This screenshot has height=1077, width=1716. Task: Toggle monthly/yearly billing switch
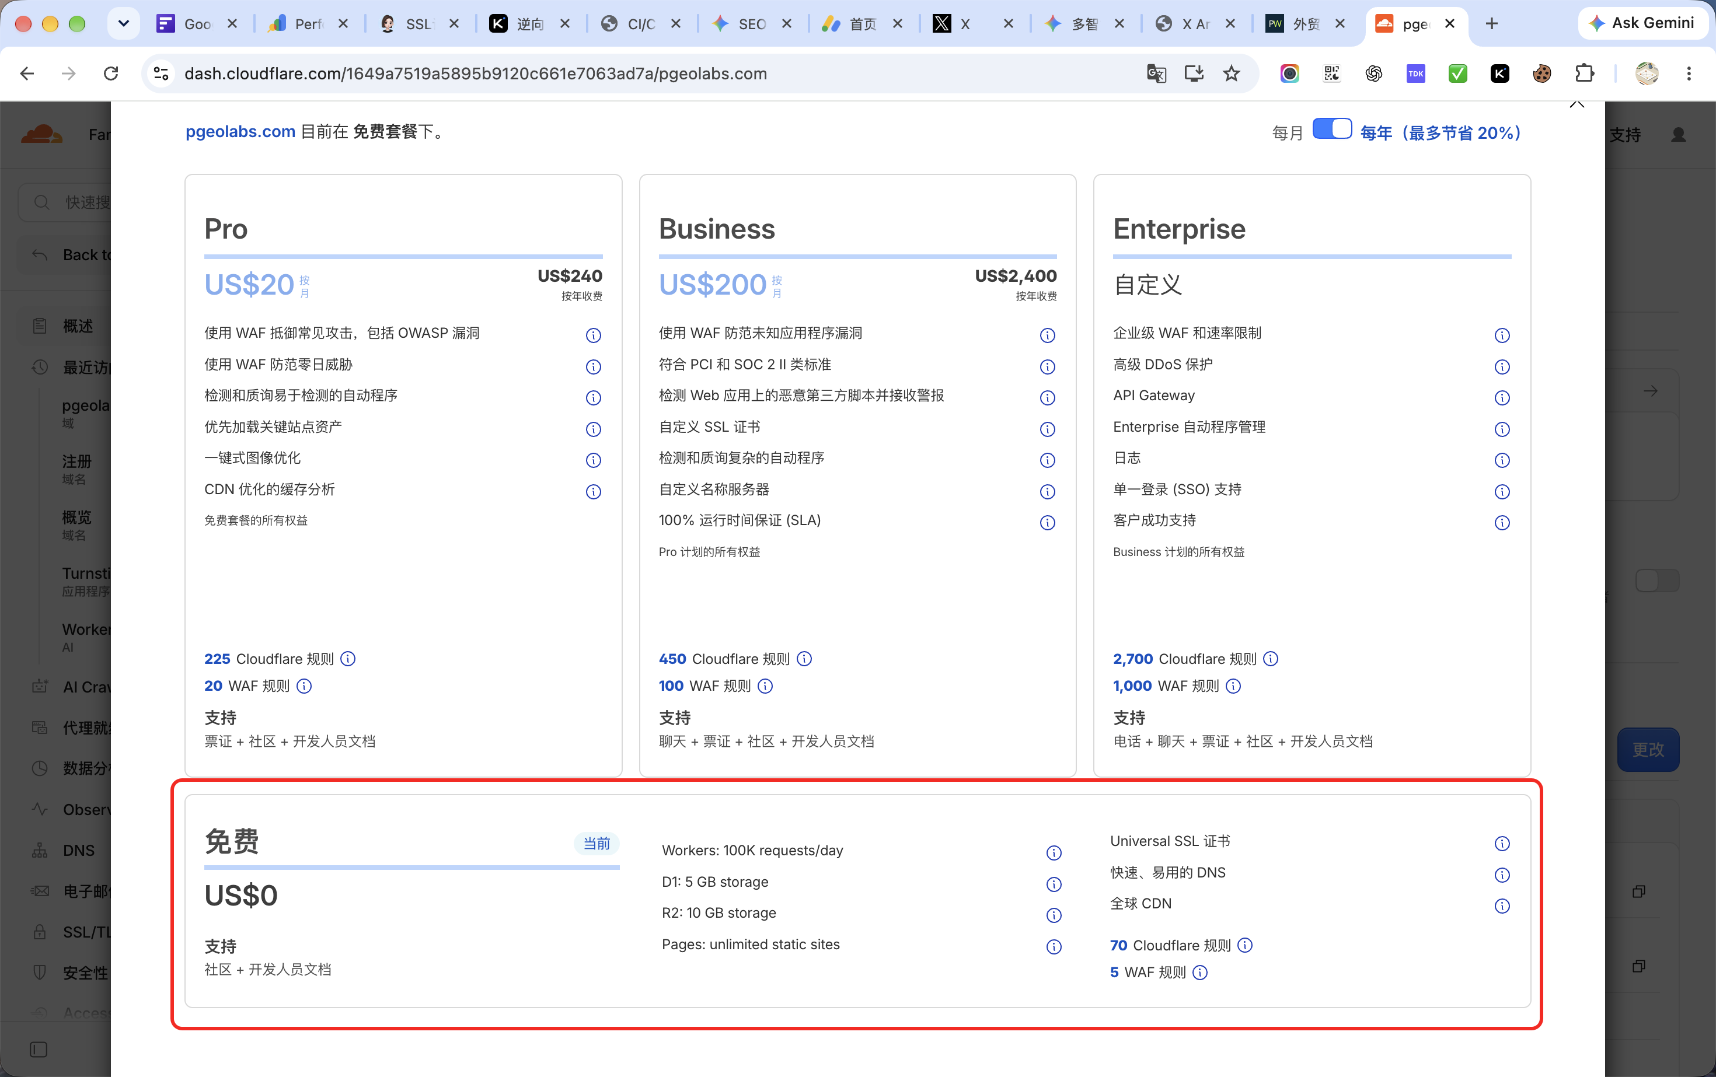1331,129
